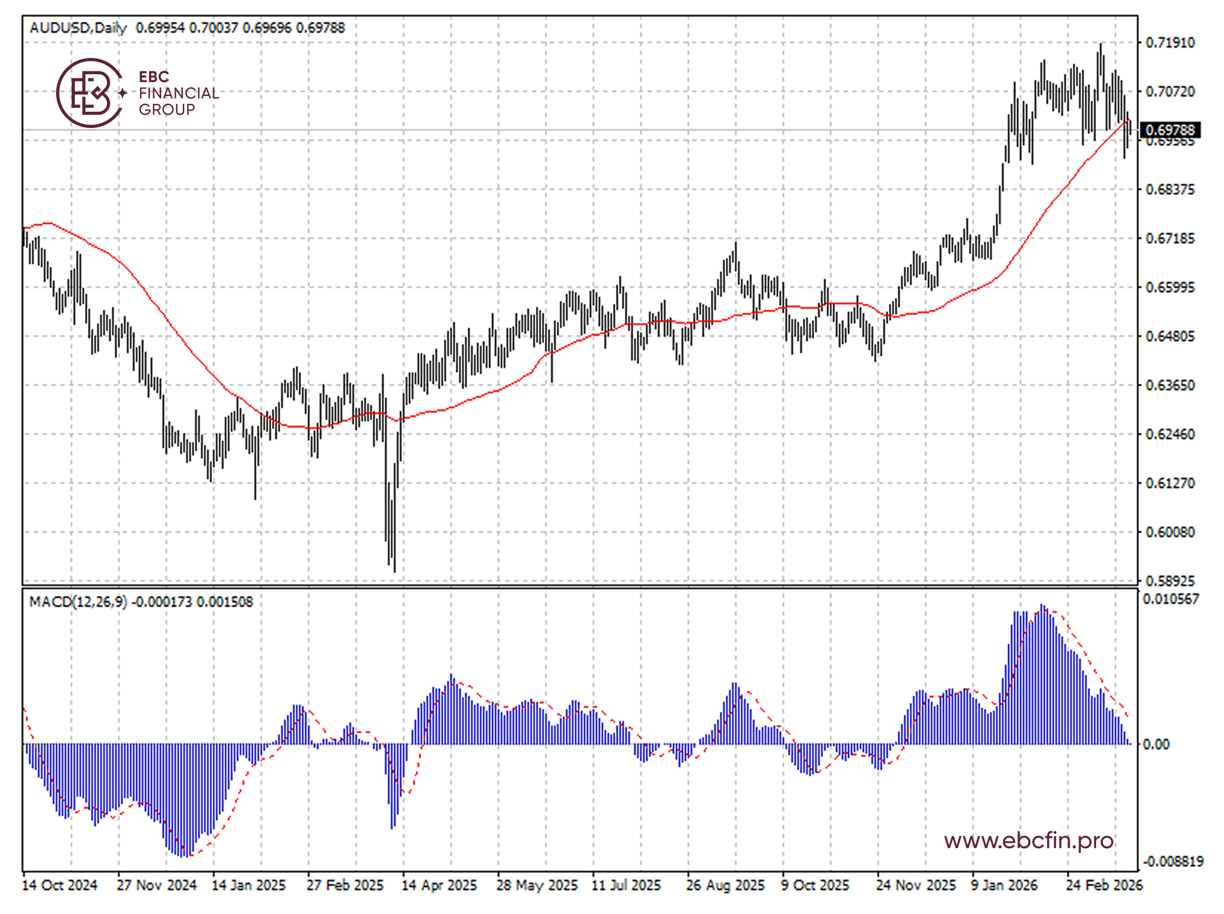Image resolution: width=1224 pixels, height=914 pixels.
Task: Open the www.ebcfin.pro website link
Action: tap(1028, 840)
